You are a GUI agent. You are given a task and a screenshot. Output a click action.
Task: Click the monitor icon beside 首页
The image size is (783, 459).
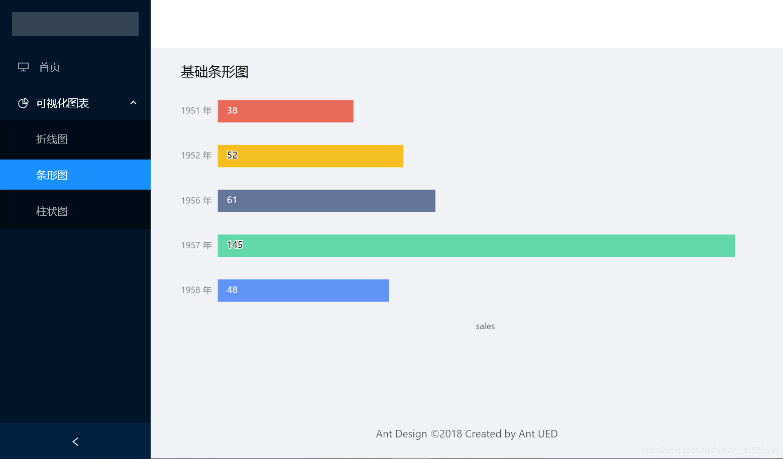23,67
